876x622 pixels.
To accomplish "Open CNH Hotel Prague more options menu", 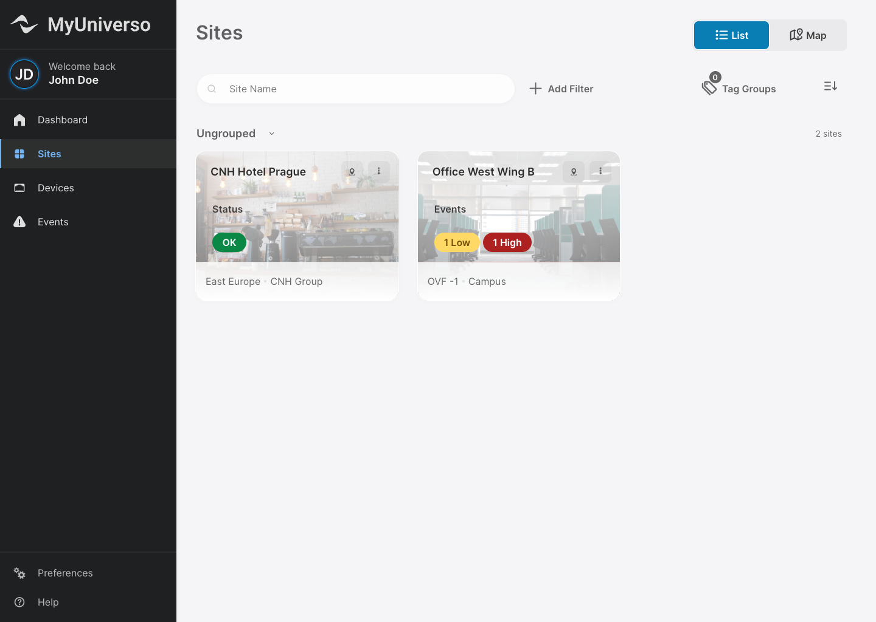I will click(379, 171).
